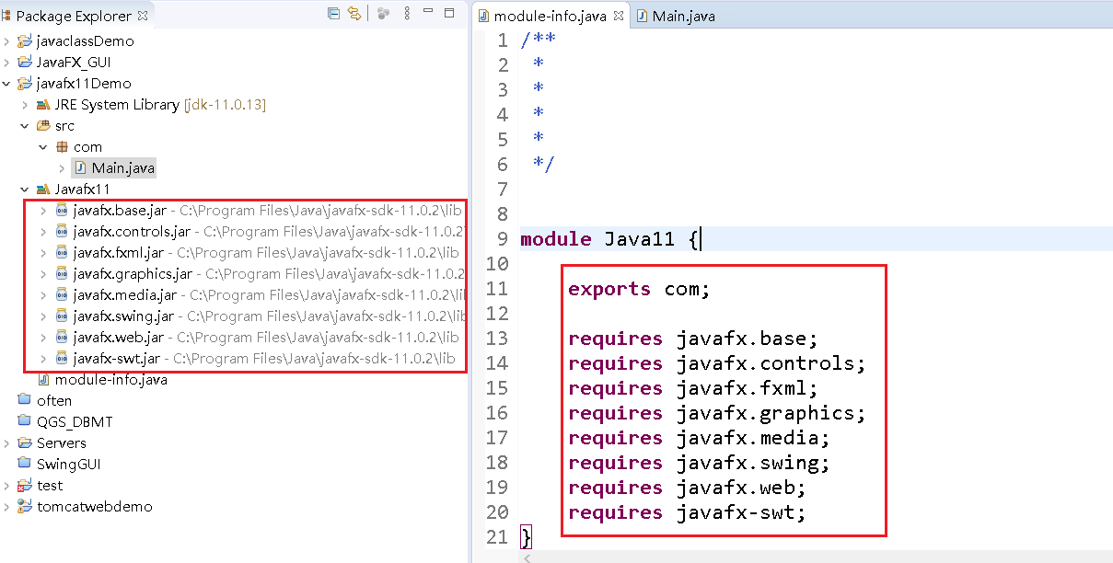1113x563 pixels.
Task: Click the Collapse All icon in Package Explorer toolbar
Action: click(x=334, y=13)
